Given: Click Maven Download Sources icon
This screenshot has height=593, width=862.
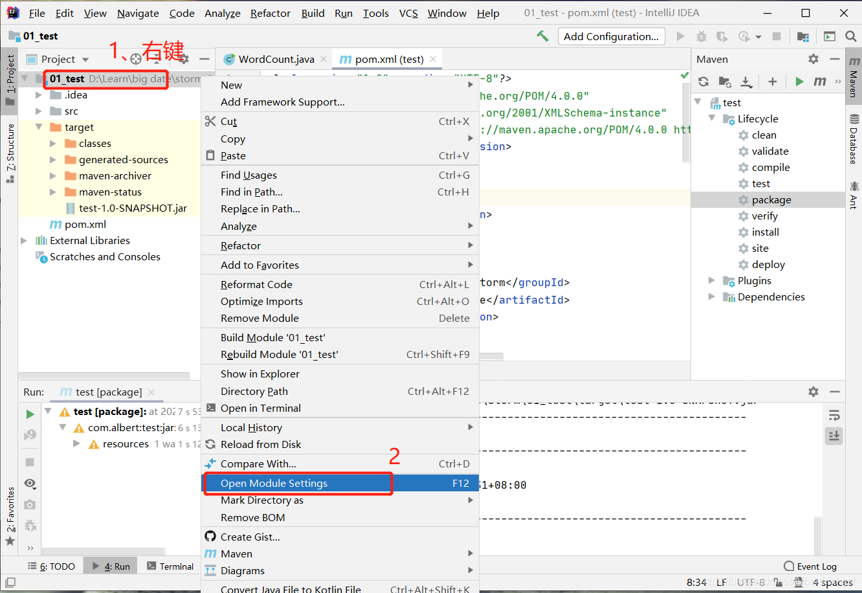Looking at the screenshot, I should [x=746, y=82].
